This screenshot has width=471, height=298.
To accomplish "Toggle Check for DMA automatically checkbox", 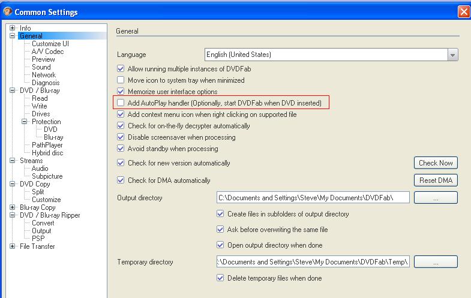I will 121,180.
